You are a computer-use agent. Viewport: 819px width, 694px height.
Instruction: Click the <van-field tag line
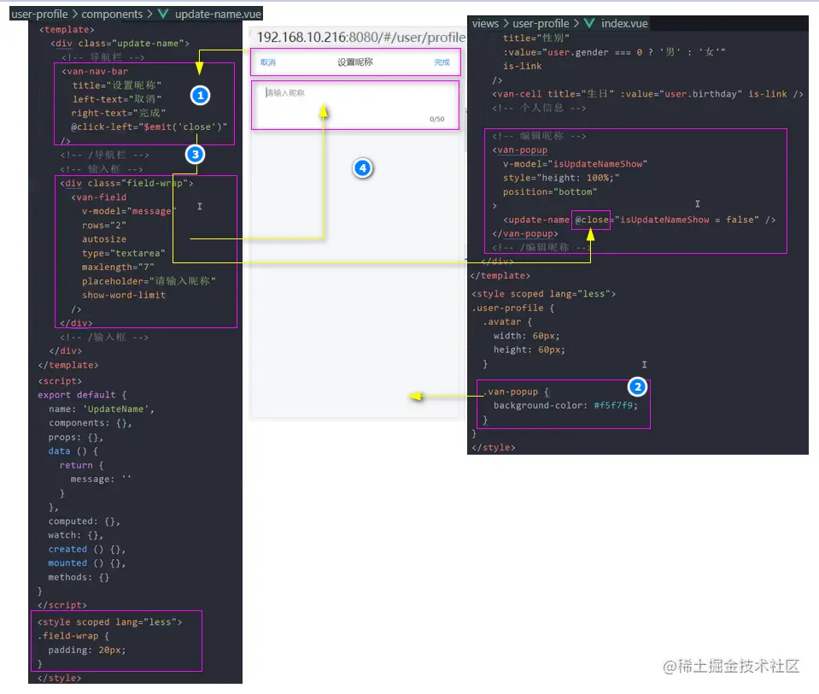tap(99, 197)
